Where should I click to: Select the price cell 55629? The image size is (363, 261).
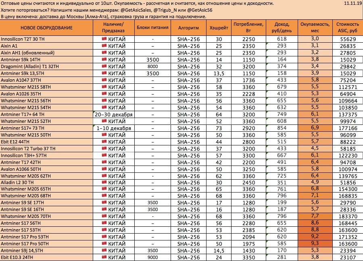click(x=348, y=39)
